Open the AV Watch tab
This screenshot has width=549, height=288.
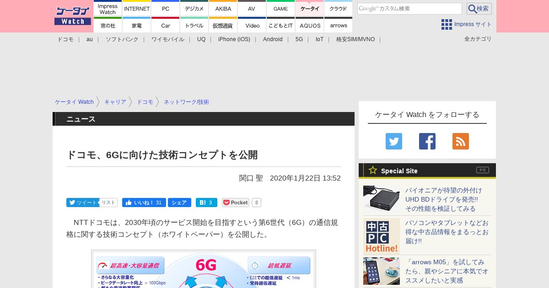tap(252, 9)
